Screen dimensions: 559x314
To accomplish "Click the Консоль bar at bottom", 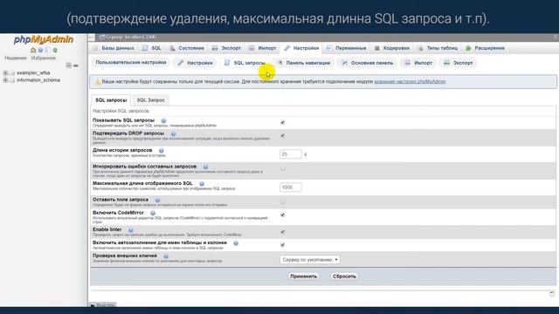I will (x=103, y=305).
